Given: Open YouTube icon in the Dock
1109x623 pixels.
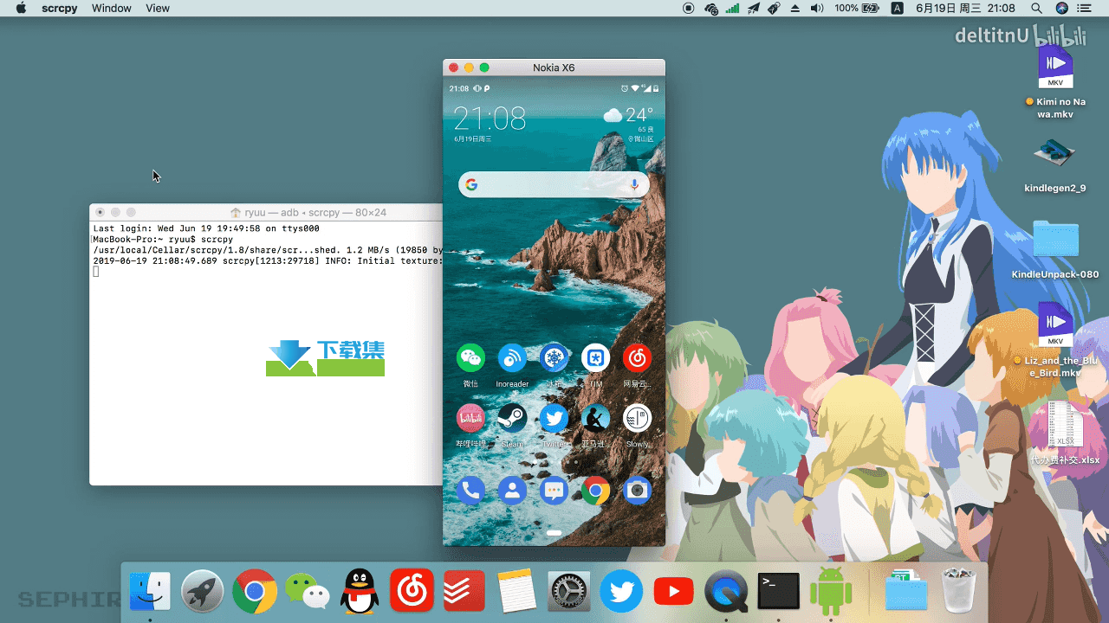Looking at the screenshot, I should pyautogui.click(x=674, y=592).
